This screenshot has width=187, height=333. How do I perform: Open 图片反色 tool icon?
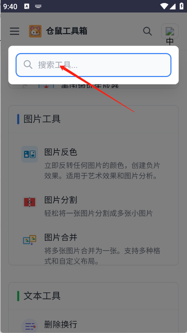[x=30, y=154]
